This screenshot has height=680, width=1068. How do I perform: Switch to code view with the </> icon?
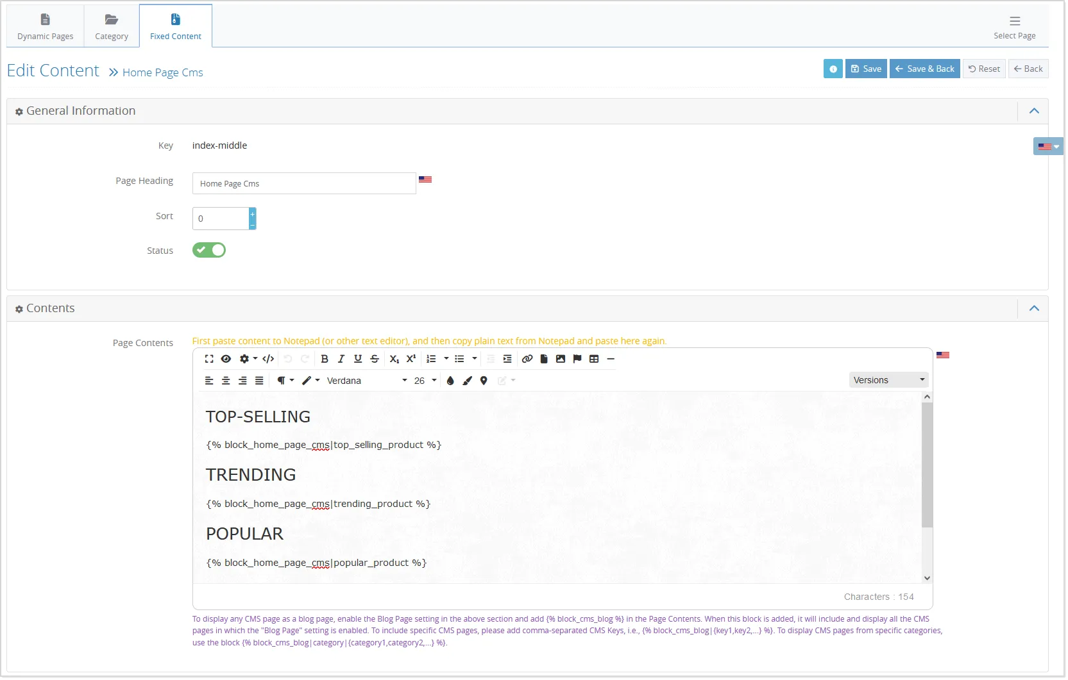(269, 360)
